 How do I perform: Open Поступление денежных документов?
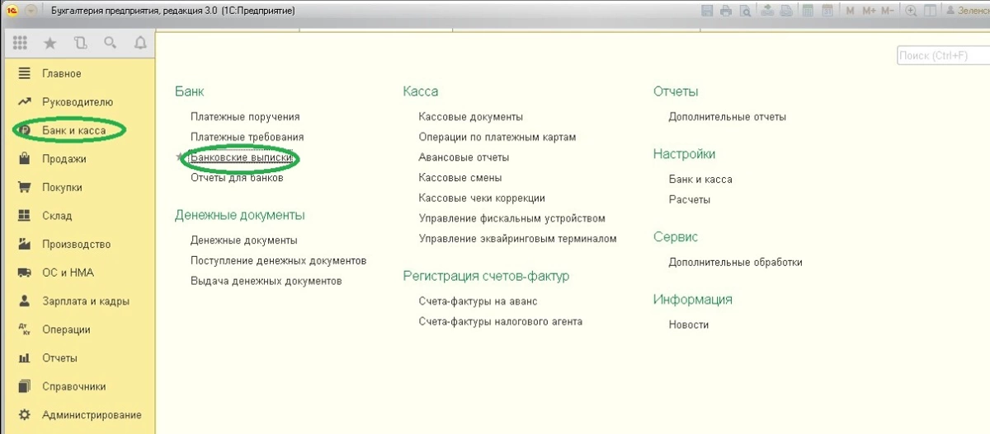coord(278,260)
